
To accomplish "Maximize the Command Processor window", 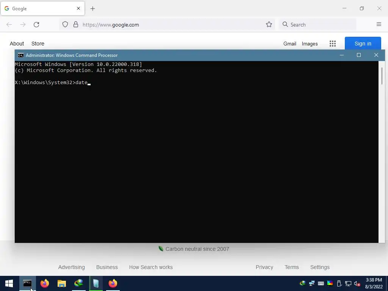I will [359, 55].
